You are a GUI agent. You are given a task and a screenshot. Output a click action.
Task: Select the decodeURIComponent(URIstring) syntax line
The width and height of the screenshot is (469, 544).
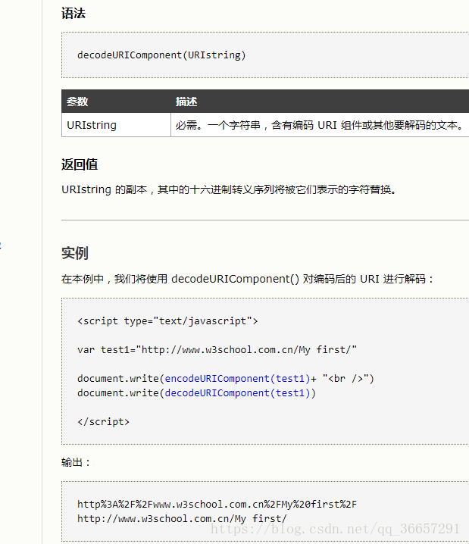point(161,55)
